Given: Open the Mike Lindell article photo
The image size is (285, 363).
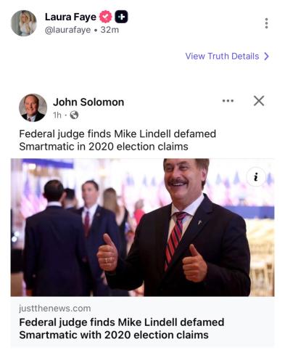Looking at the screenshot, I should click(142, 227).
